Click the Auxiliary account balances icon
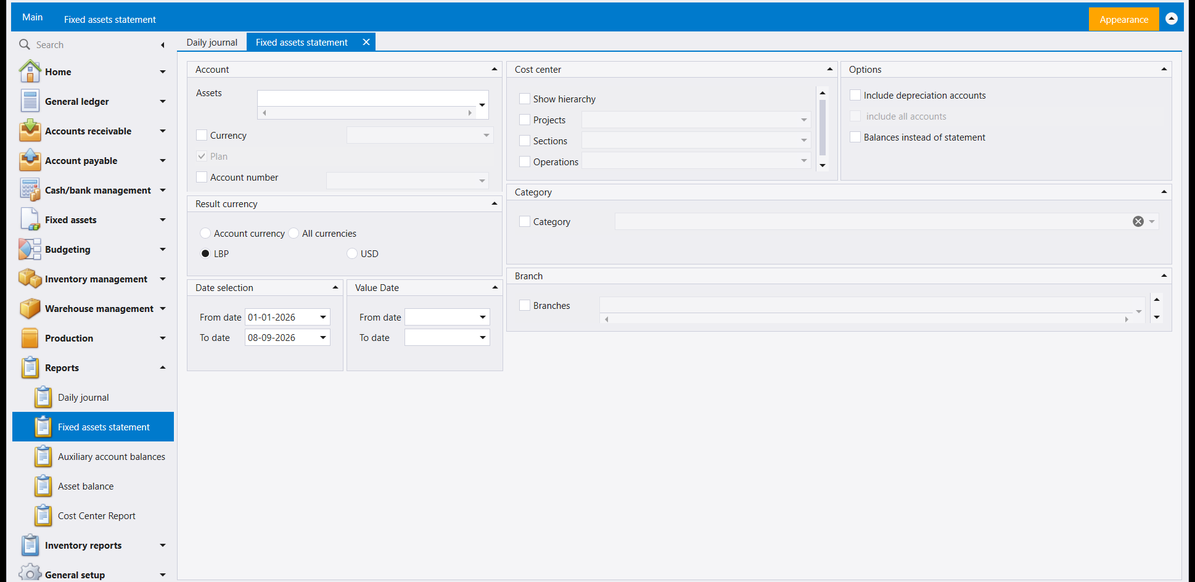1195x582 pixels. pos(43,456)
